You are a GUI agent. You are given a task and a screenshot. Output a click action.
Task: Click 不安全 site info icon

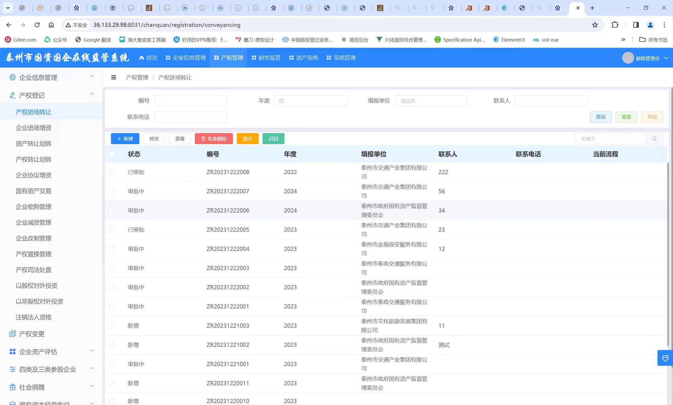(76, 25)
